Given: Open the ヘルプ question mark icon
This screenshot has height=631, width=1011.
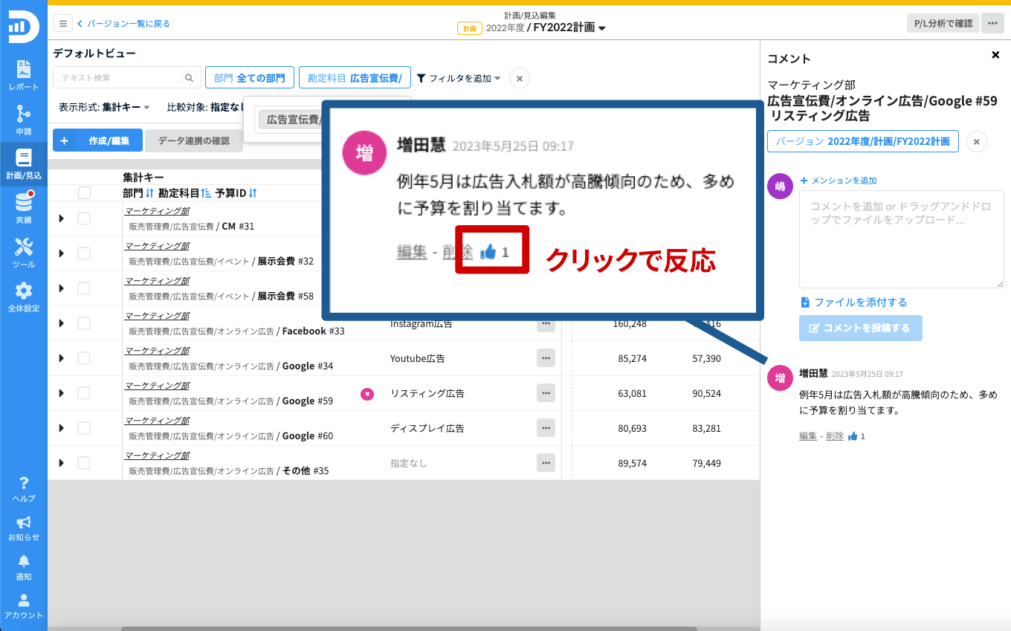Looking at the screenshot, I should pos(24,489).
